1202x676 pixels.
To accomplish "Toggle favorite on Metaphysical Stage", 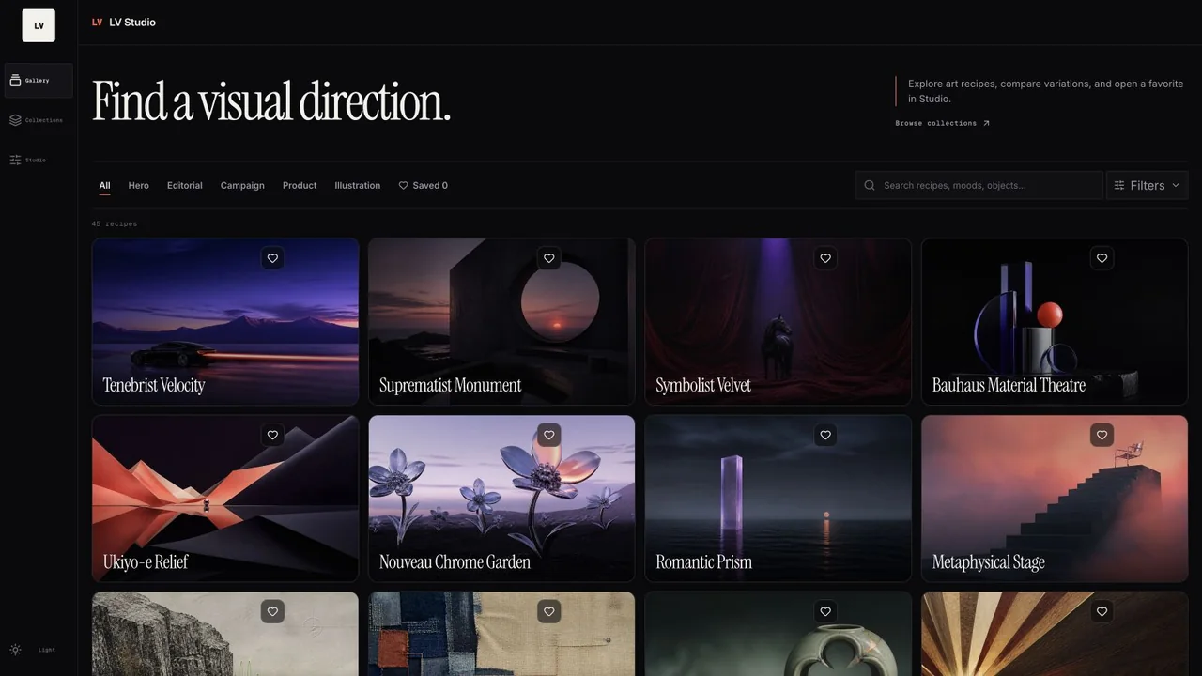I will 1102,435.
